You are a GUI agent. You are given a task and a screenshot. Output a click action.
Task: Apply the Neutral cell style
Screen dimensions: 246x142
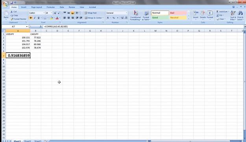click(178, 18)
